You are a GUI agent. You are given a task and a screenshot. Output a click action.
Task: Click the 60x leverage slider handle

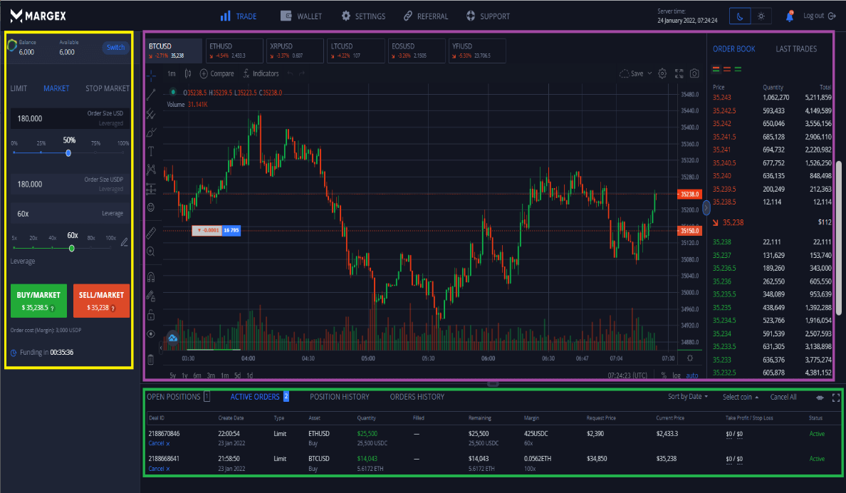pos(72,248)
